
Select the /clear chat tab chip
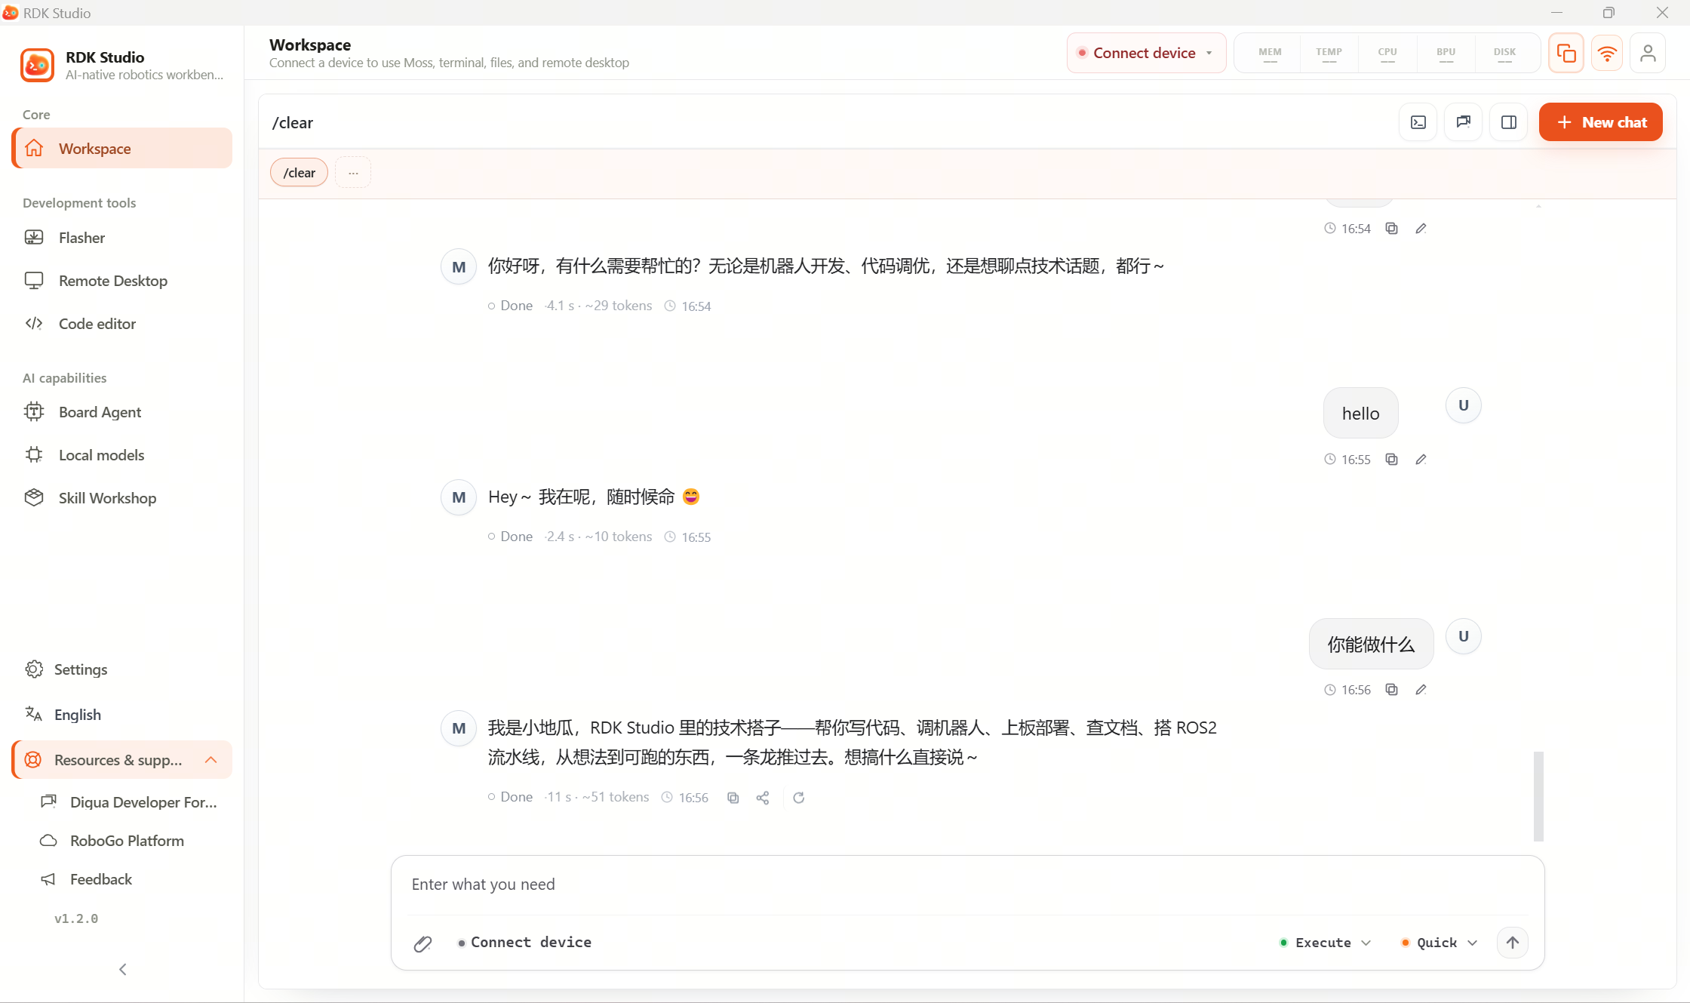coord(300,173)
